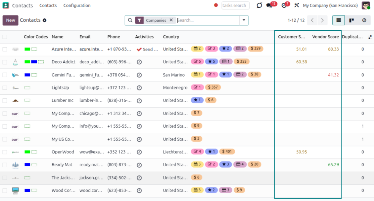
Task: Click the activity clock for Lumber Inc
Action: click(x=139, y=100)
